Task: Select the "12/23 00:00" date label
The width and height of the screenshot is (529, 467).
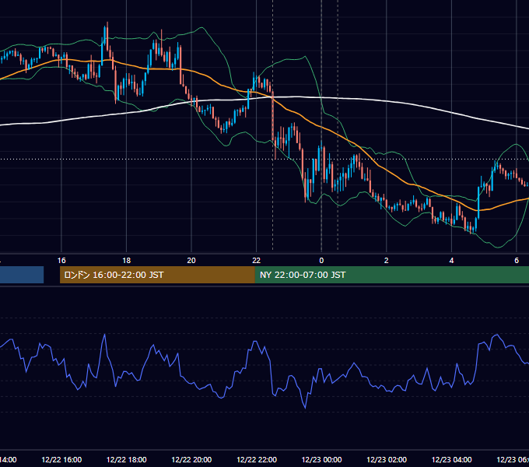Action: pos(321,459)
